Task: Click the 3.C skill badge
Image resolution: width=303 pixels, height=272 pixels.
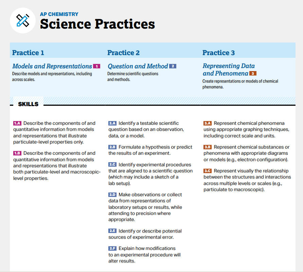Action: click(x=208, y=171)
